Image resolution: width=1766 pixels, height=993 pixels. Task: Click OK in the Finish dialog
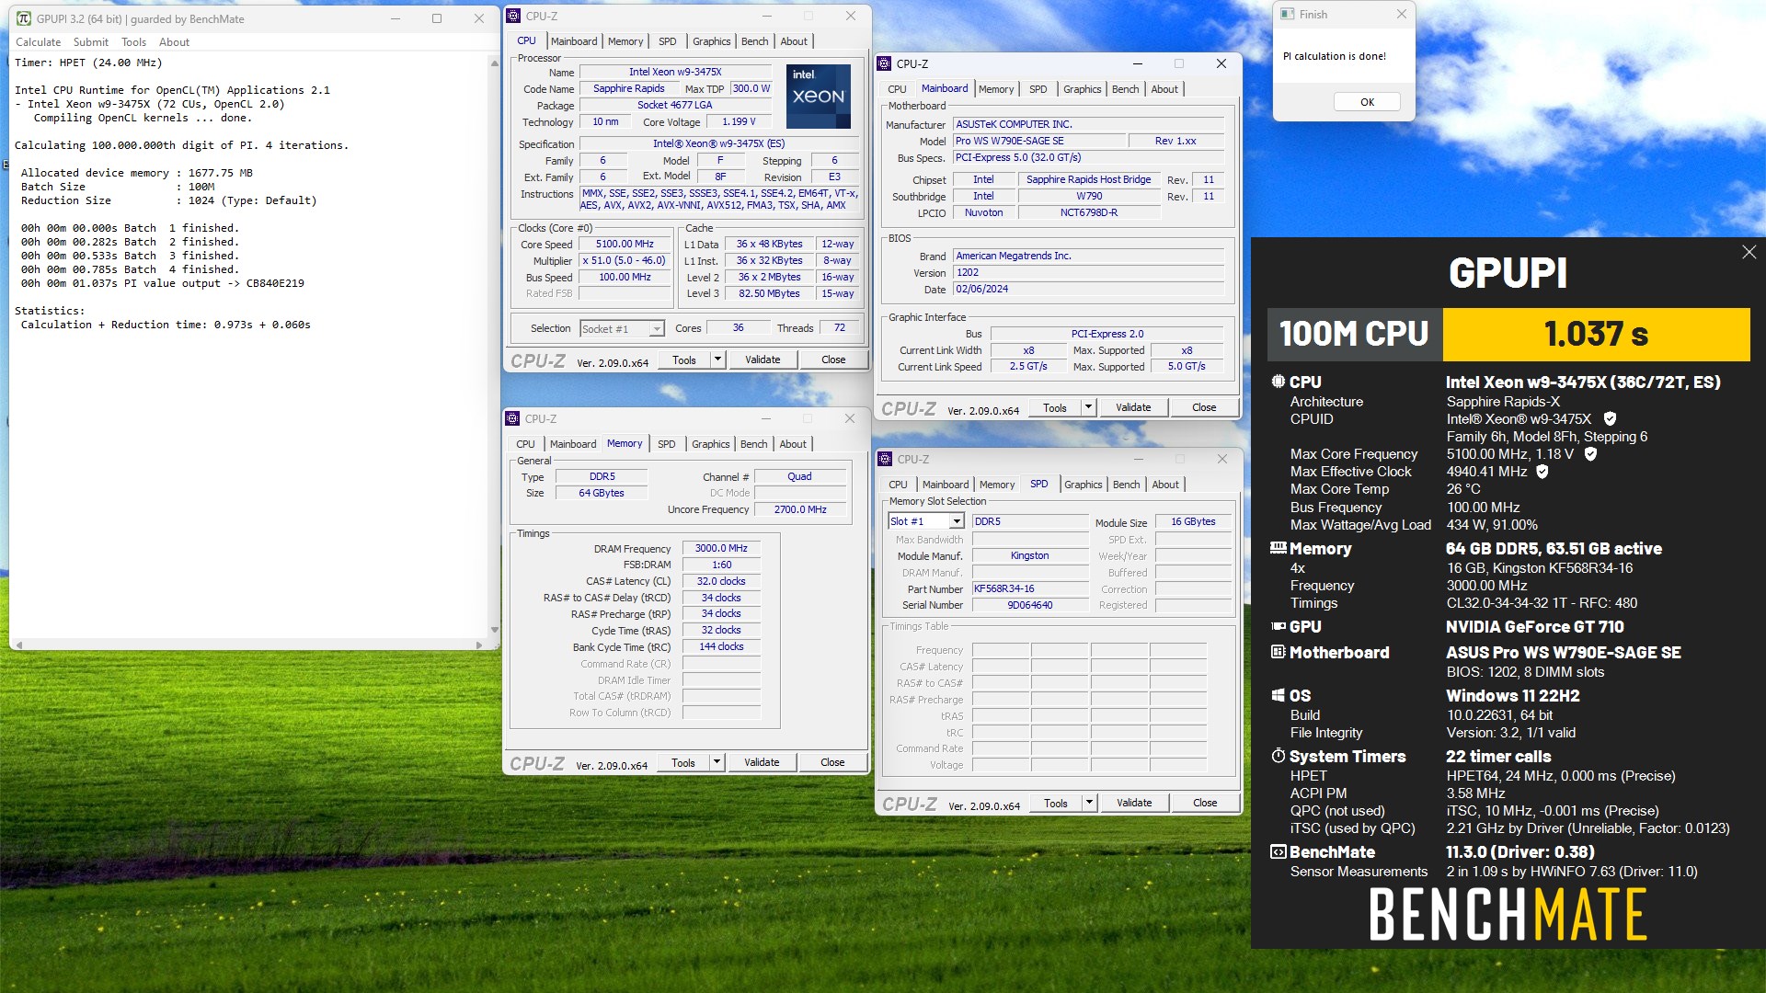point(1367,102)
